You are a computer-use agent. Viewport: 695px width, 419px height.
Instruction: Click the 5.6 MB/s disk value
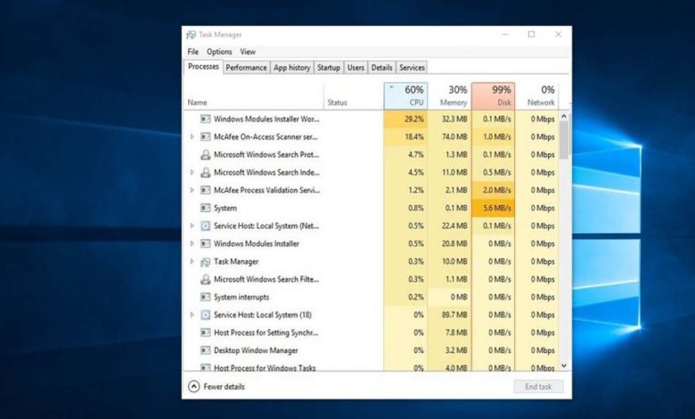(497, 208)
